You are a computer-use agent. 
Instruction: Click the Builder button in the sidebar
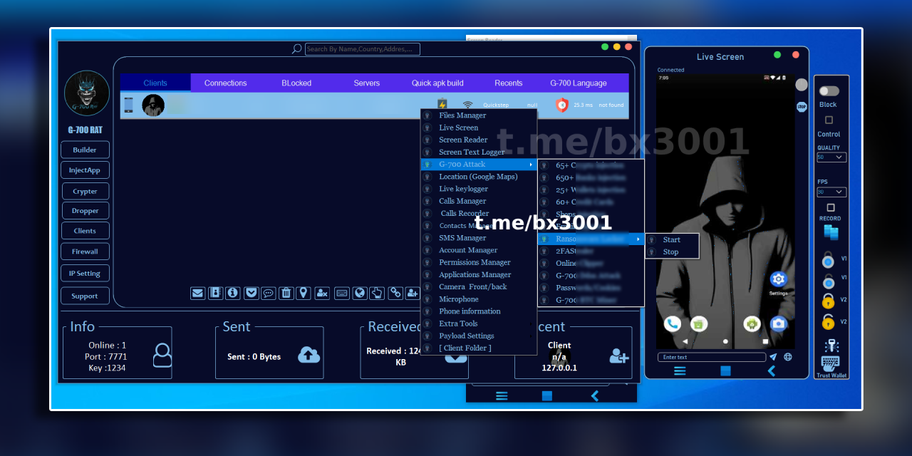coord(85,150)
